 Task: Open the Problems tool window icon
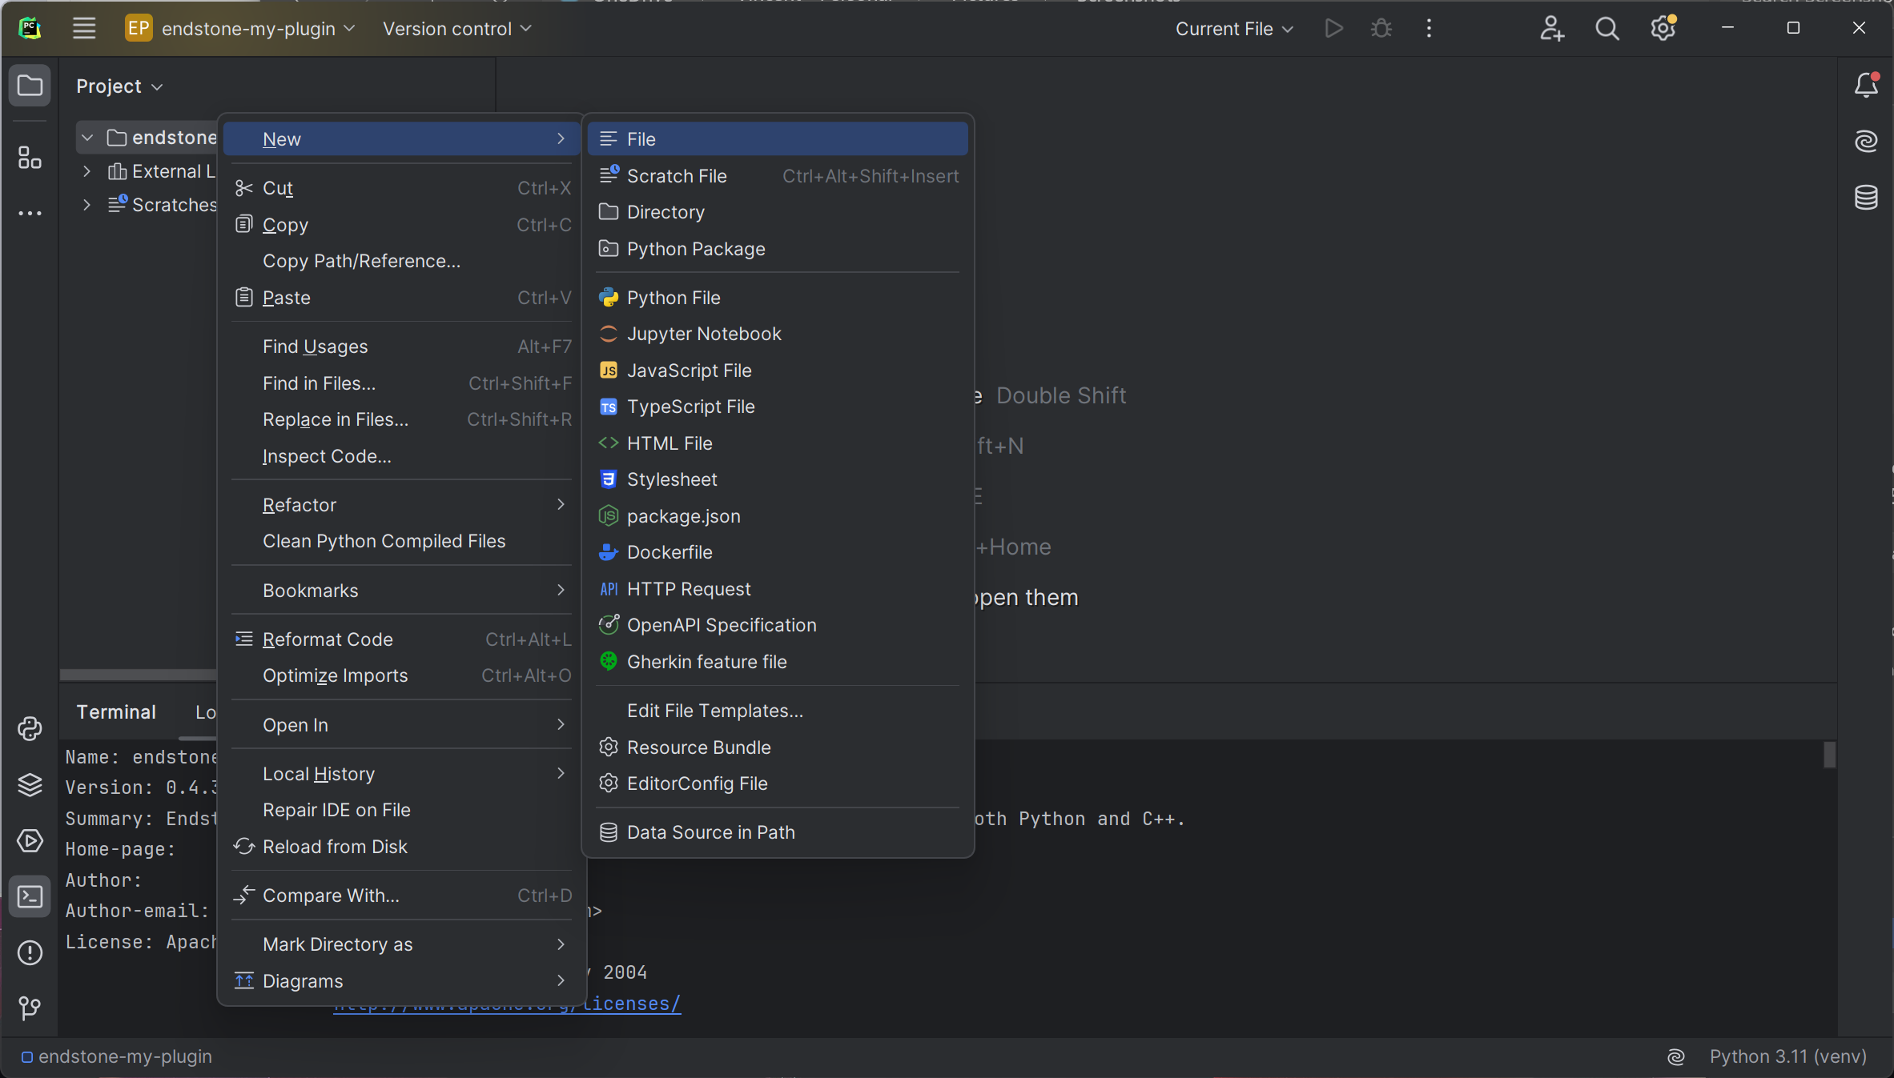30,952
